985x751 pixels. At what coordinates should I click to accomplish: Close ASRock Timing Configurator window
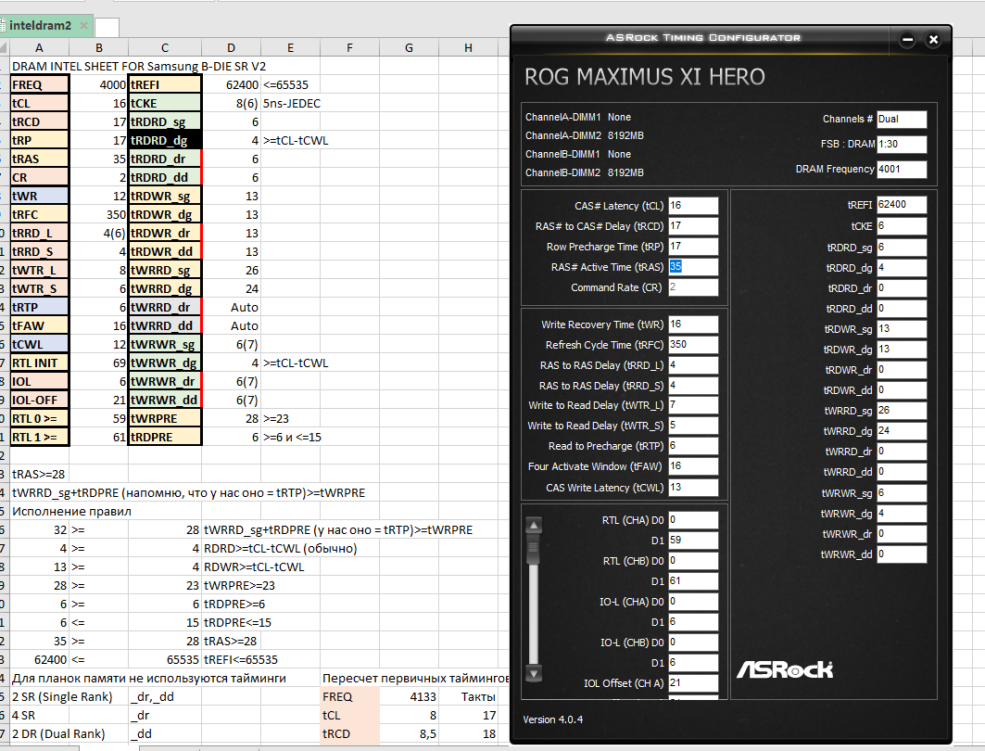click(933, 40)
